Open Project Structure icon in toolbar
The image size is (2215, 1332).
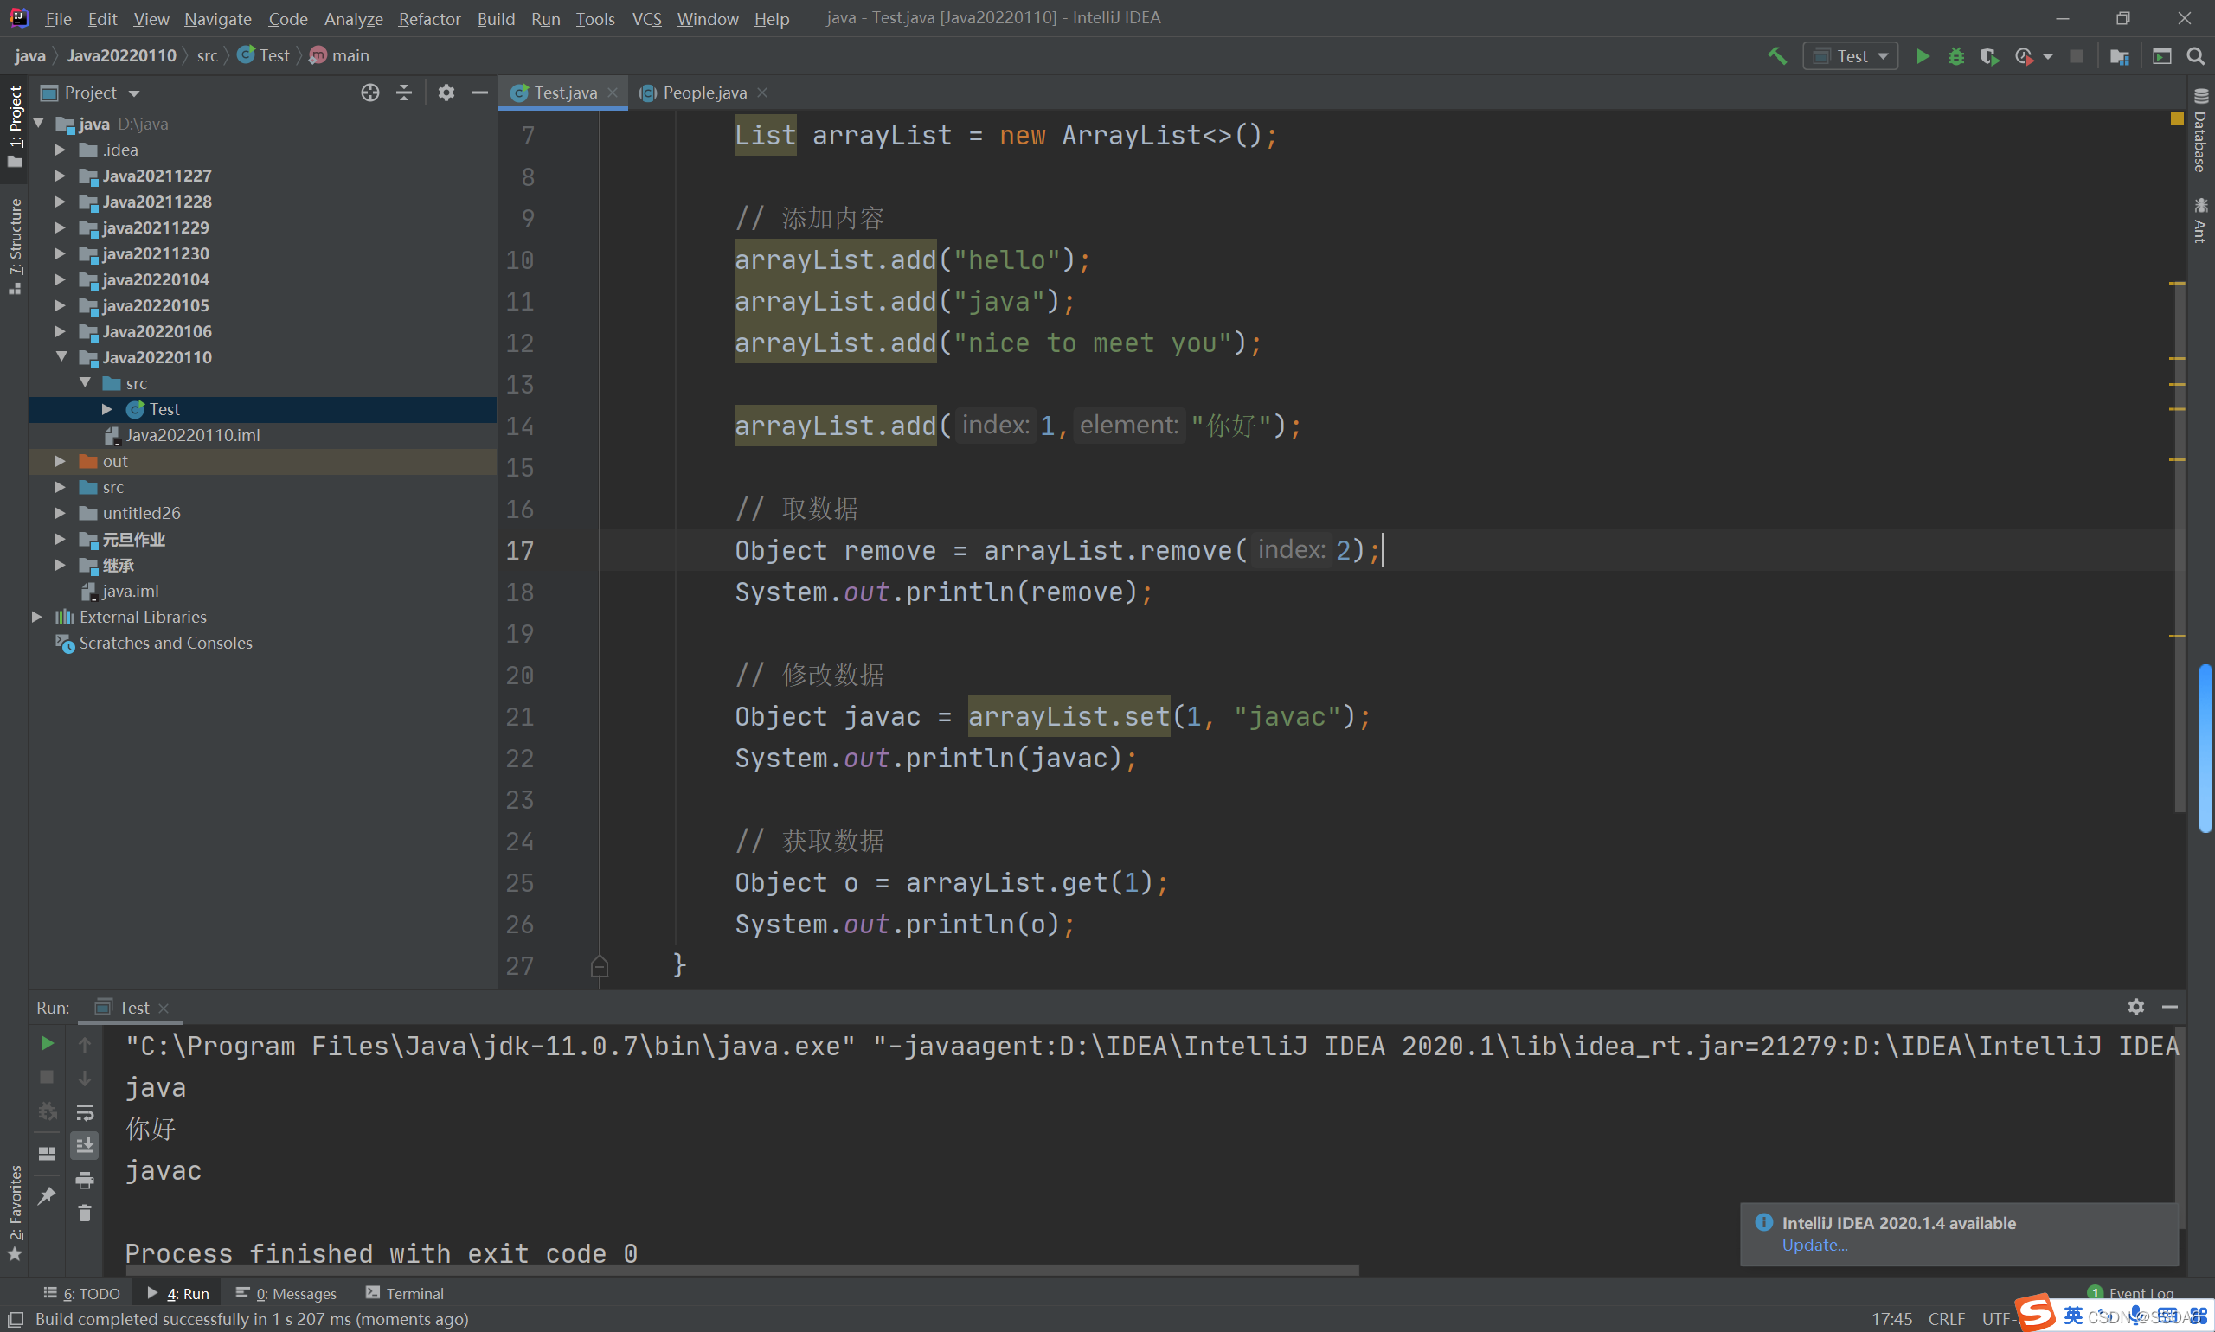2119,55
